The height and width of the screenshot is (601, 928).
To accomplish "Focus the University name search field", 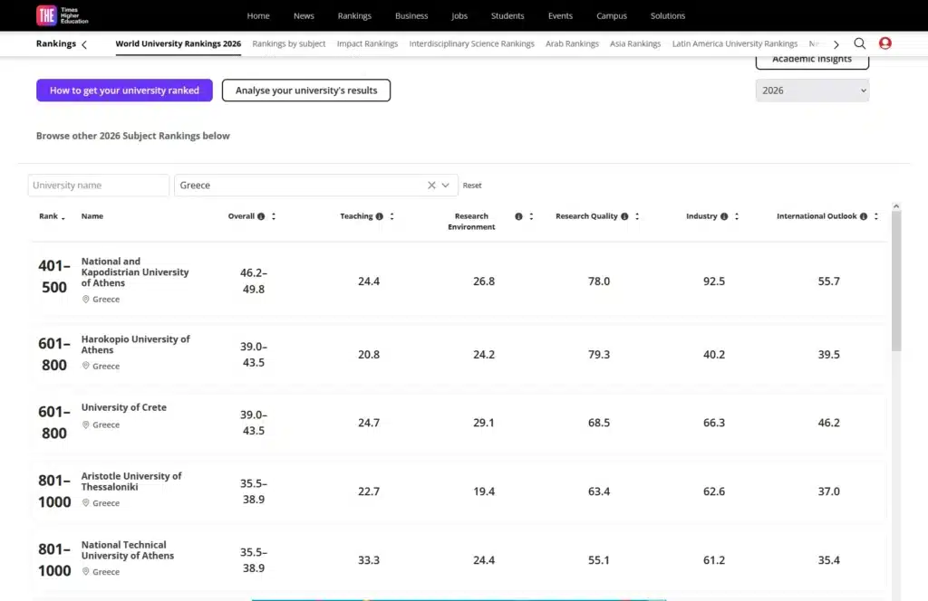I will click(x=98, y=185).
